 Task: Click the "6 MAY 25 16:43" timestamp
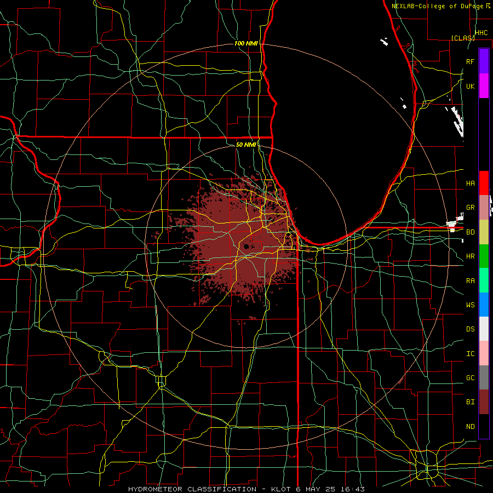pyautogui.click(x=330, y=489)
